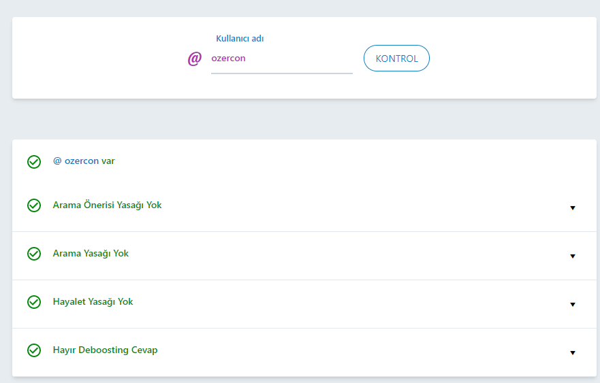Expand the Hayır Deboosting Cevap arrow
The height and width of the screenshot is (383, 600).
[x=573, y=353]
